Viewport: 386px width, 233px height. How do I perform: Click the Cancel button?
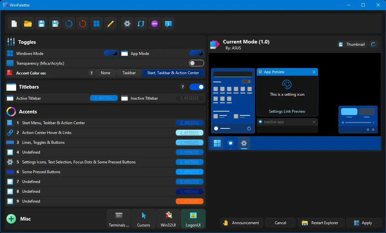coord(280,223)
